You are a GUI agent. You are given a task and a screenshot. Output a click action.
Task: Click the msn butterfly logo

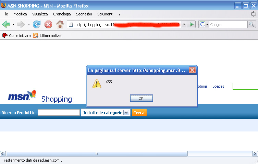[x=22, y=95]
